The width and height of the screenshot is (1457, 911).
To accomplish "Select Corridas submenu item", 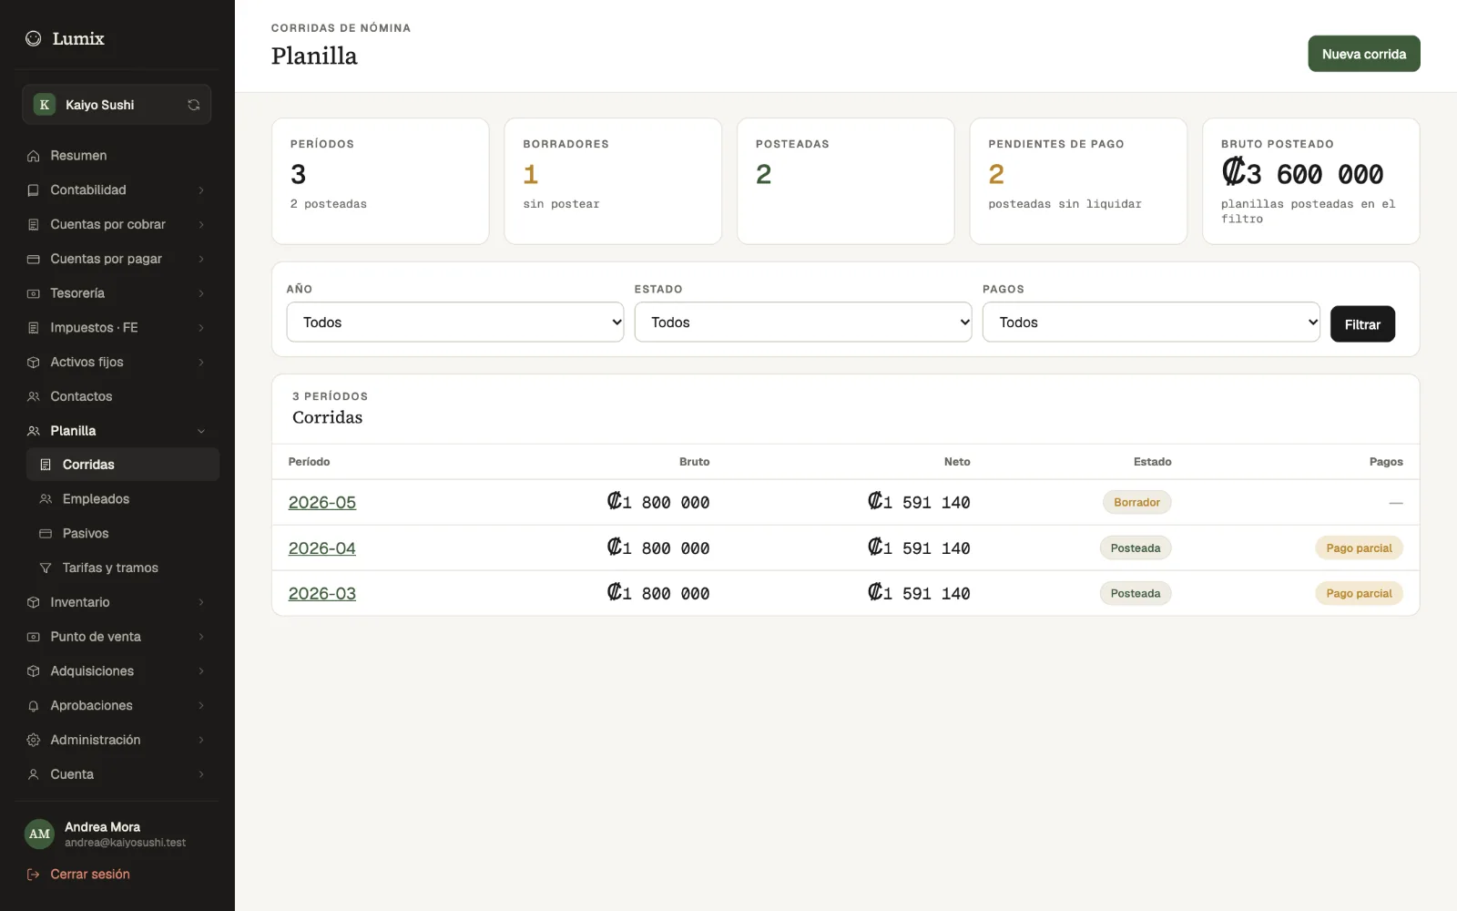I will [123, 465].
